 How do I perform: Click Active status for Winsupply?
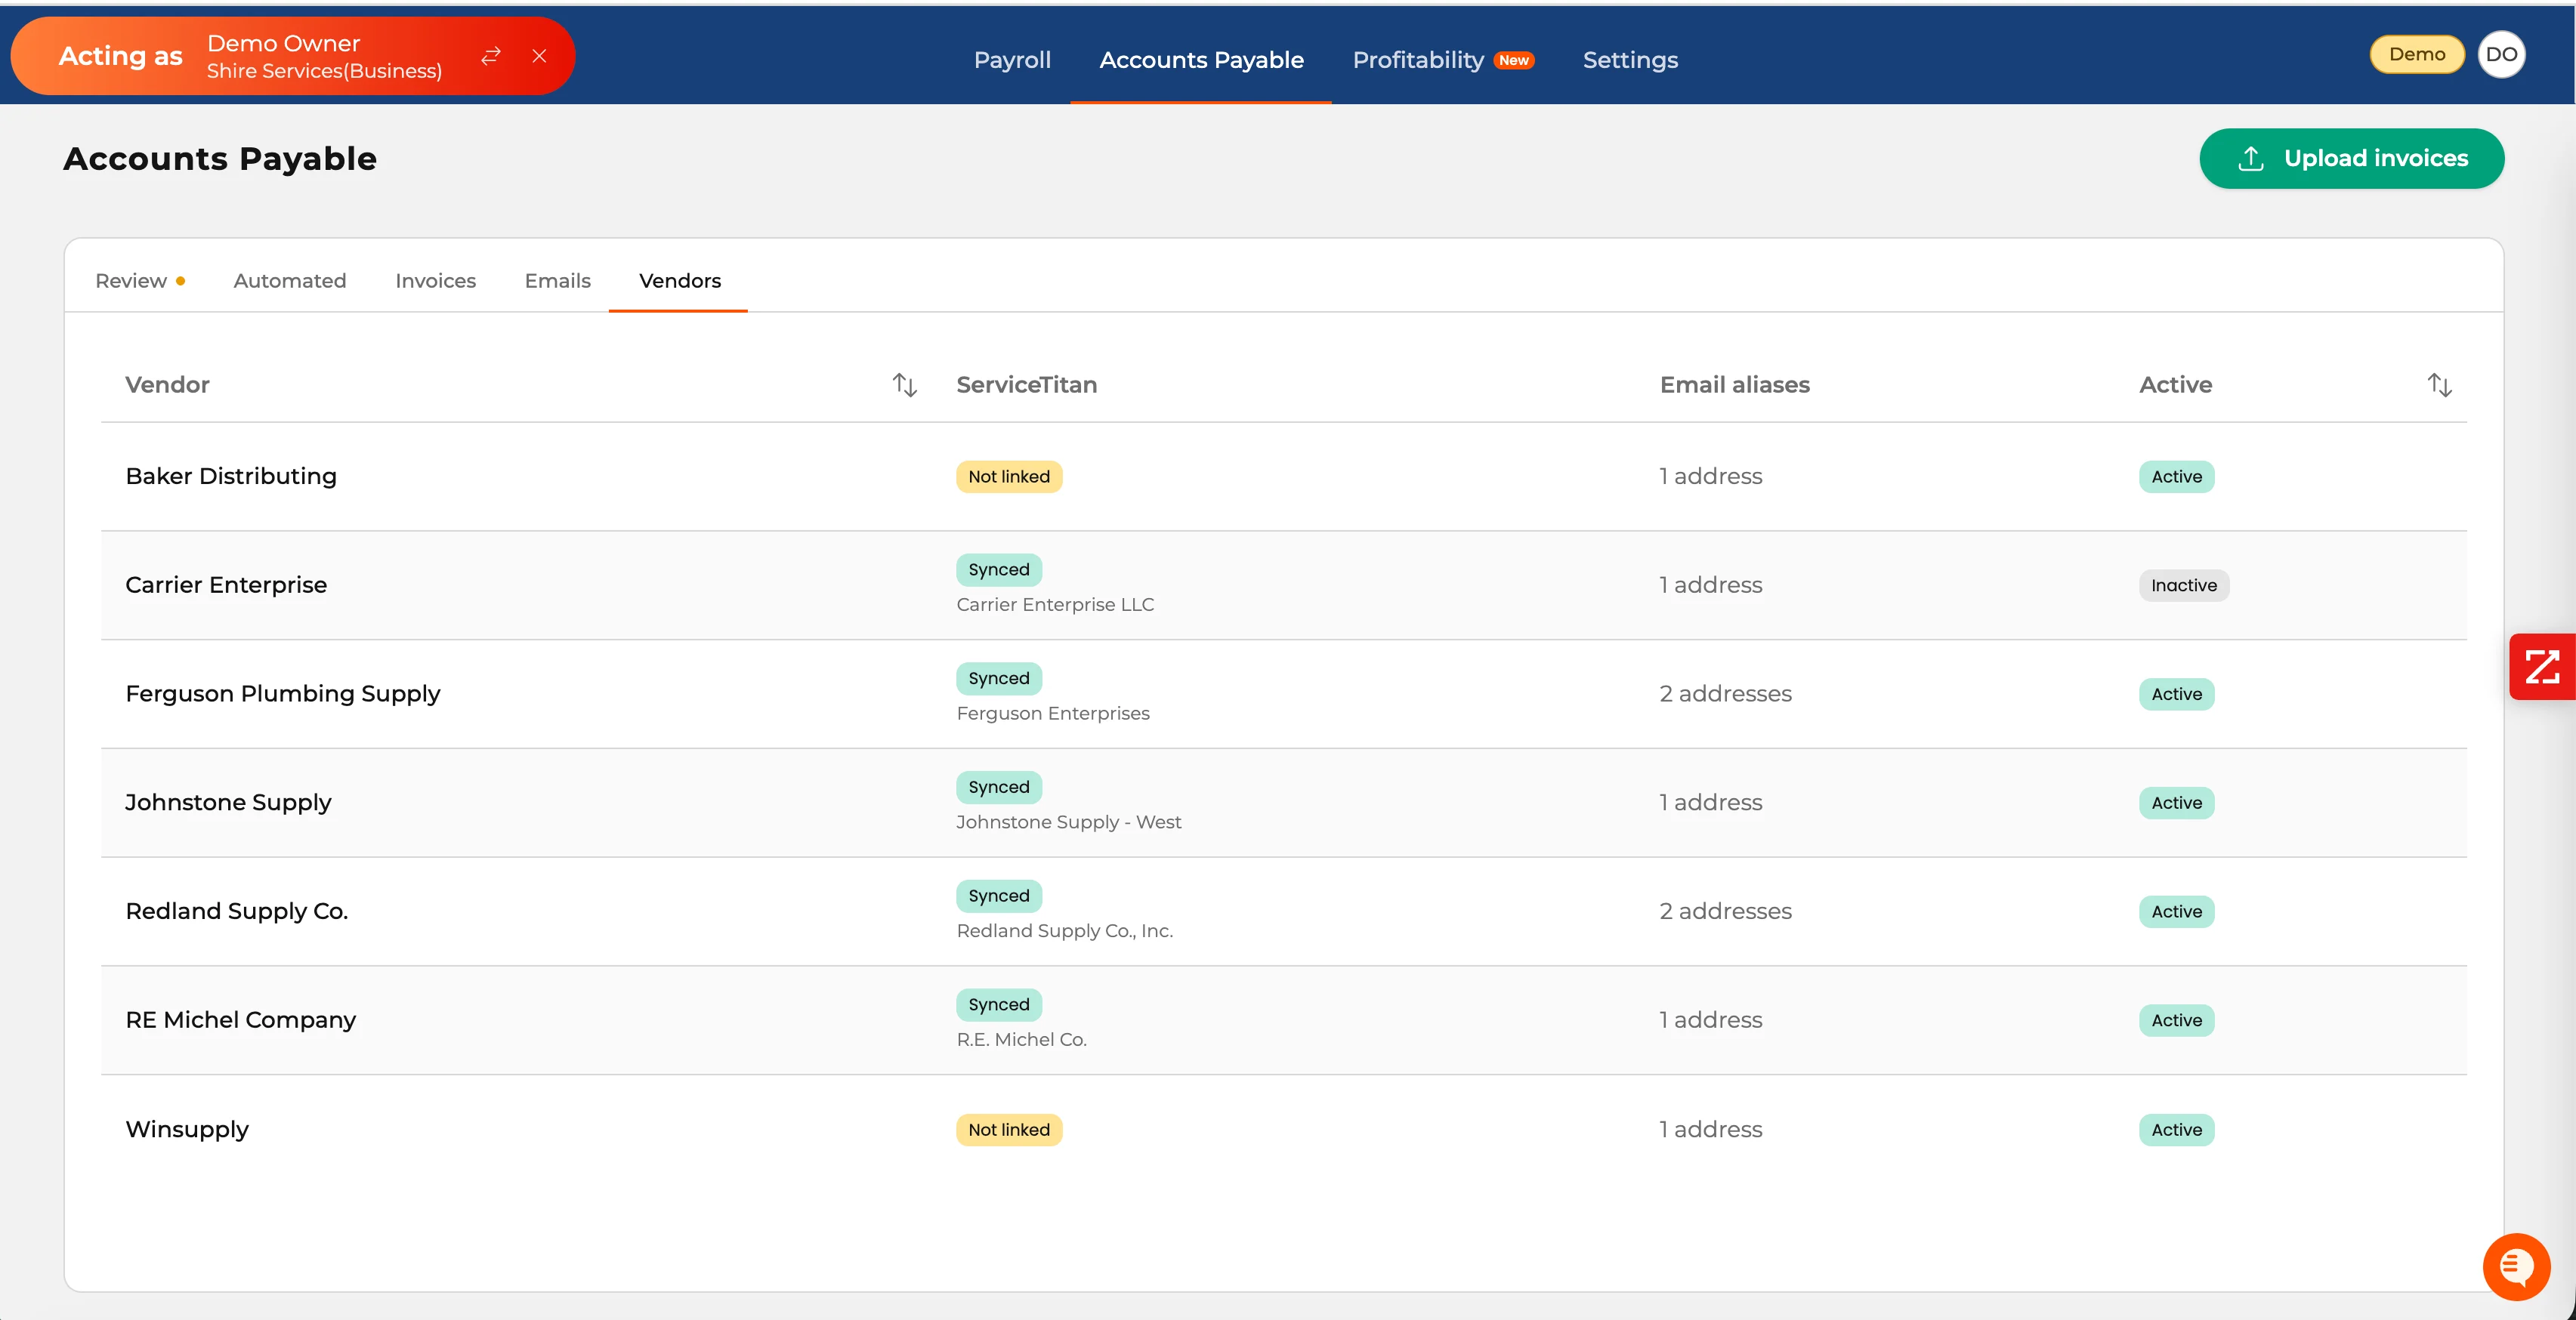point(2176,1130)
